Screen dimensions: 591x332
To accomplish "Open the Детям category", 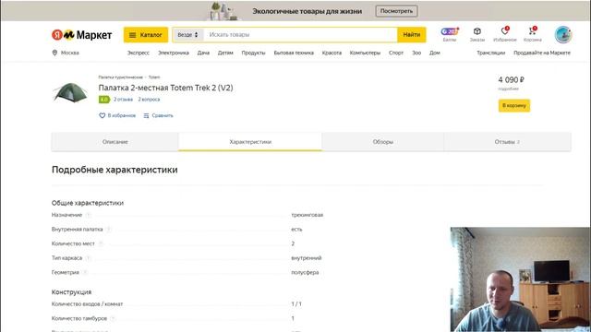I will (225, 53).
